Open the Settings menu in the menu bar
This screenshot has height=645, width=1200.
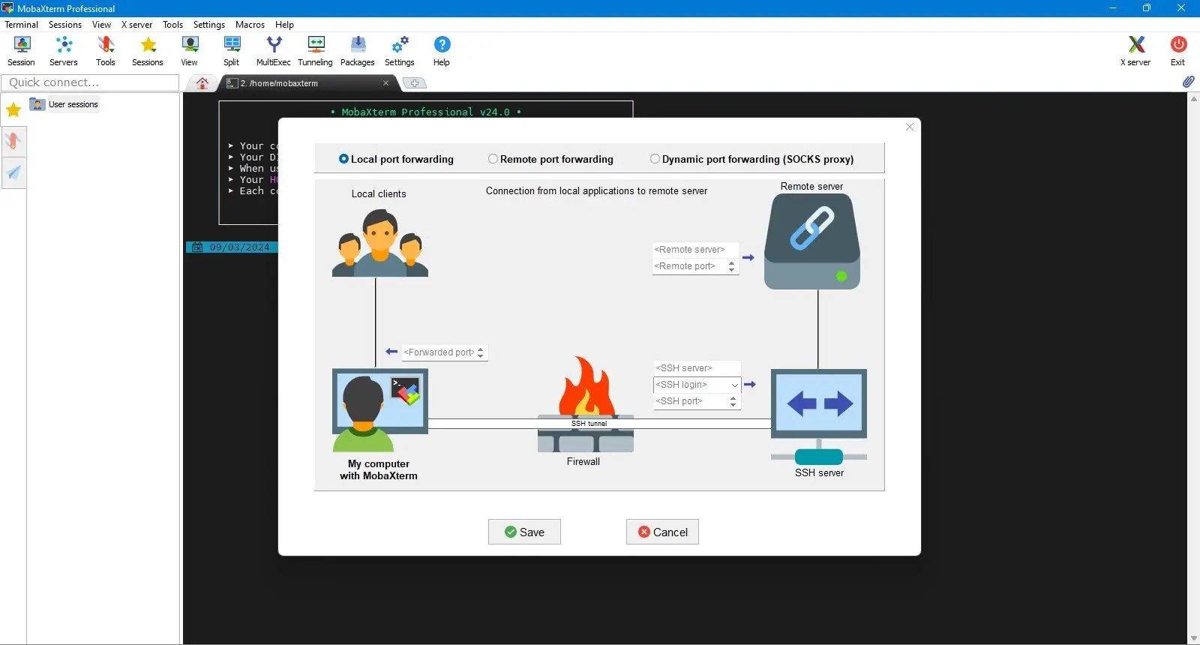[209, 25]
